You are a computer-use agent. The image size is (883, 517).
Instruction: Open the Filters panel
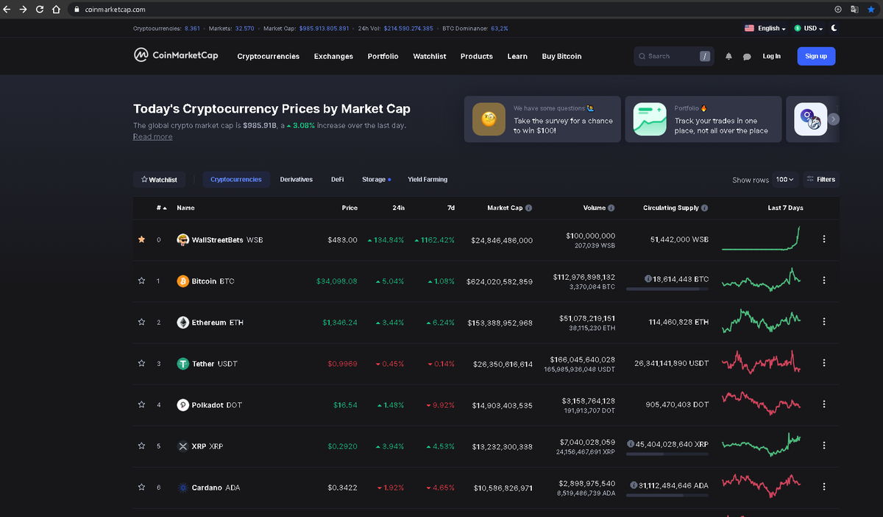[x=821, y=179]
